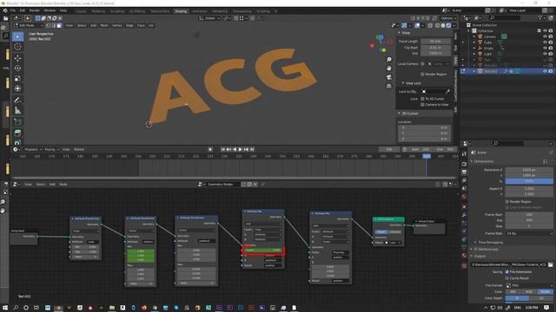
Task: Select BW color mode button
Action: coord(513,292)
